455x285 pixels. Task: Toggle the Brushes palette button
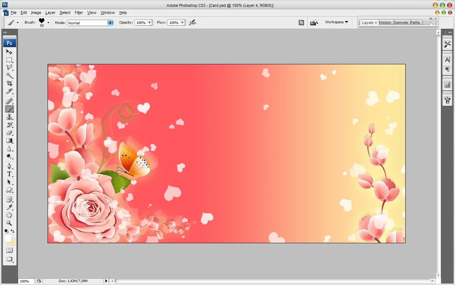(x=301, y=22)
